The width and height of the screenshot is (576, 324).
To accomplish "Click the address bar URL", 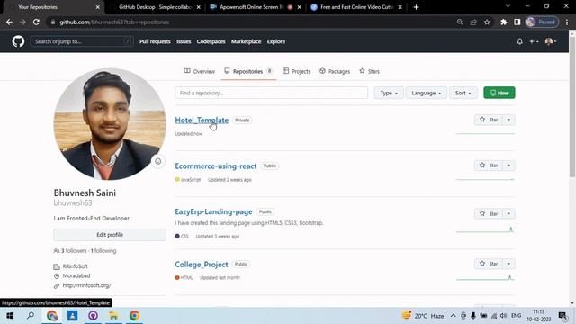I will pos(114,22).
